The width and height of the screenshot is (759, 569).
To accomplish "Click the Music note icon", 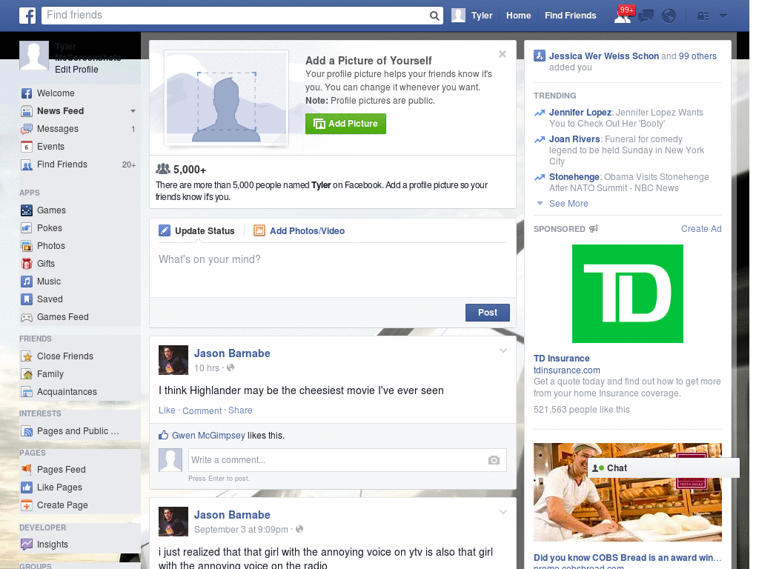I will pyautogui.click(x=27, y=282).
